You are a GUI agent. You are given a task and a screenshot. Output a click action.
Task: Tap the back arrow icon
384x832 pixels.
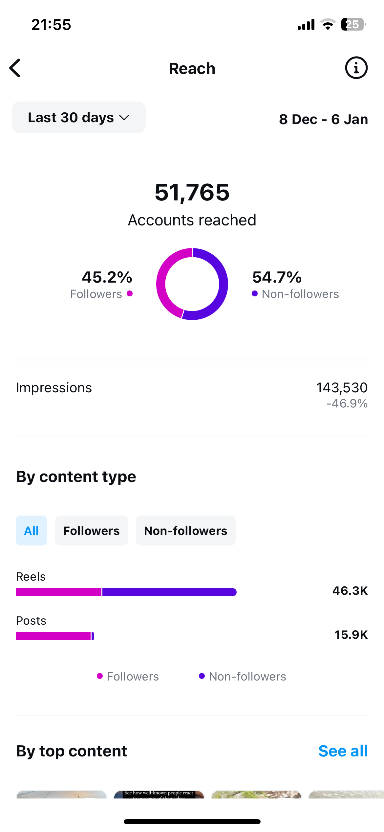(15, 68)
